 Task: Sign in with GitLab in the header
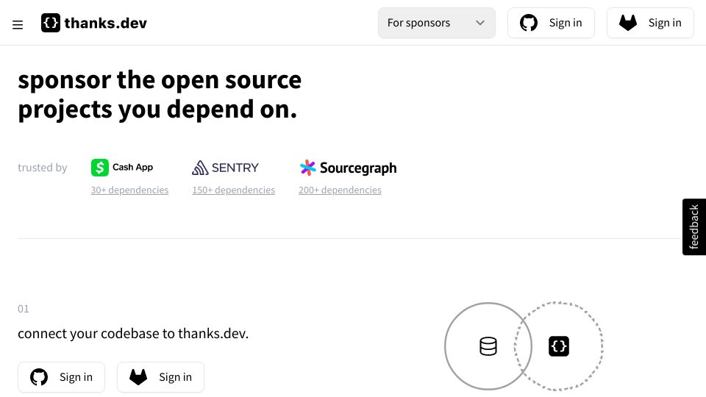(x=650, y=23)
